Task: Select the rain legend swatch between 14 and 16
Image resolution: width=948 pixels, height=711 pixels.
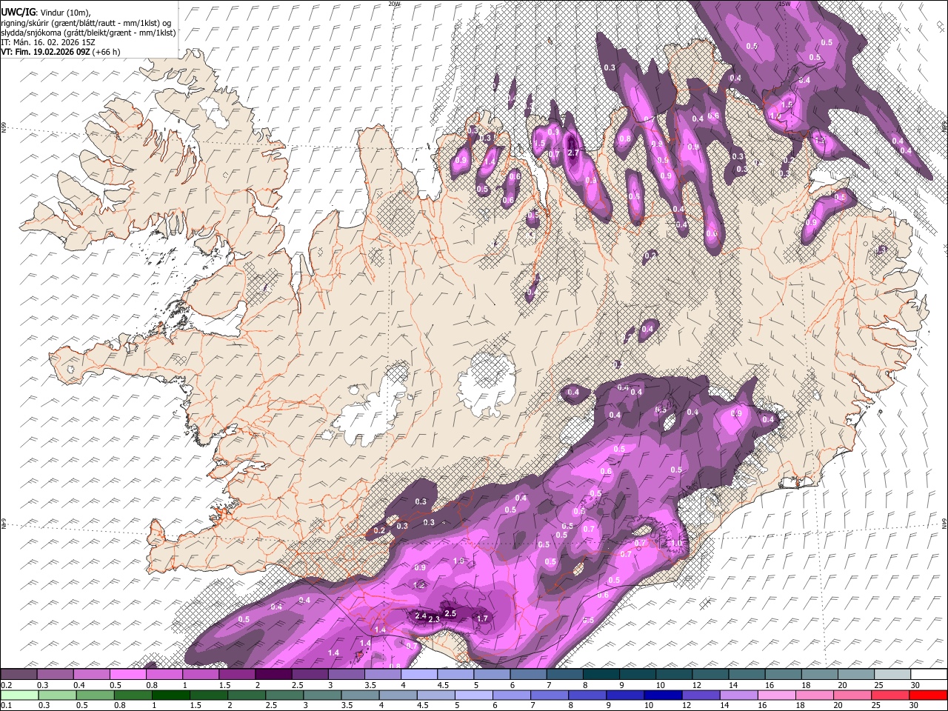Action: click(739, 695)
